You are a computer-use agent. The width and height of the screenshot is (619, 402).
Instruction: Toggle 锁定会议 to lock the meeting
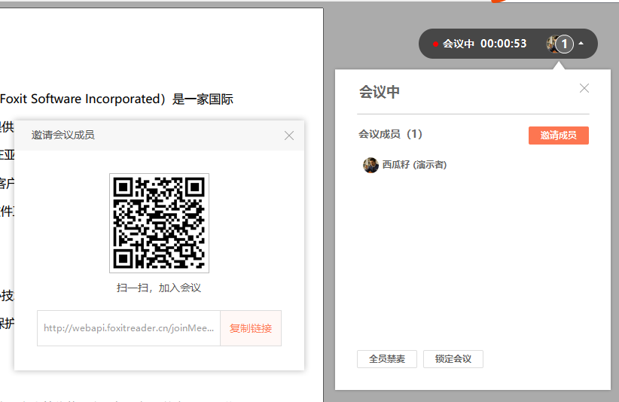coord(453,359)
